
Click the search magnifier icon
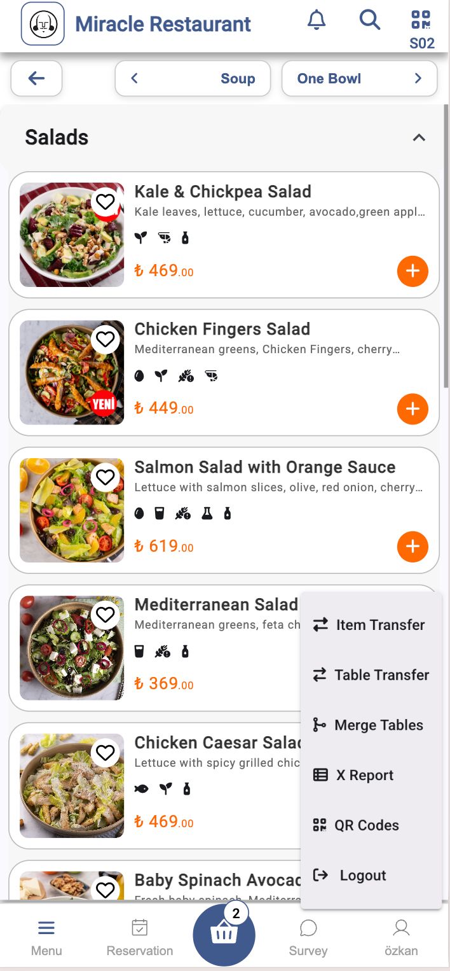pyautogui.click(x=369, y=20)
